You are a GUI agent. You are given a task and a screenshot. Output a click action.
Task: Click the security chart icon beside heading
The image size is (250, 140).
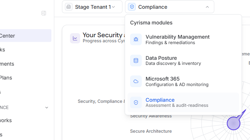click(x=75, y=38)
